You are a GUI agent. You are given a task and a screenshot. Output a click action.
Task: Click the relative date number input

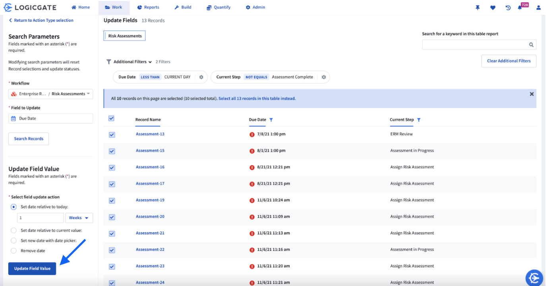40,218
